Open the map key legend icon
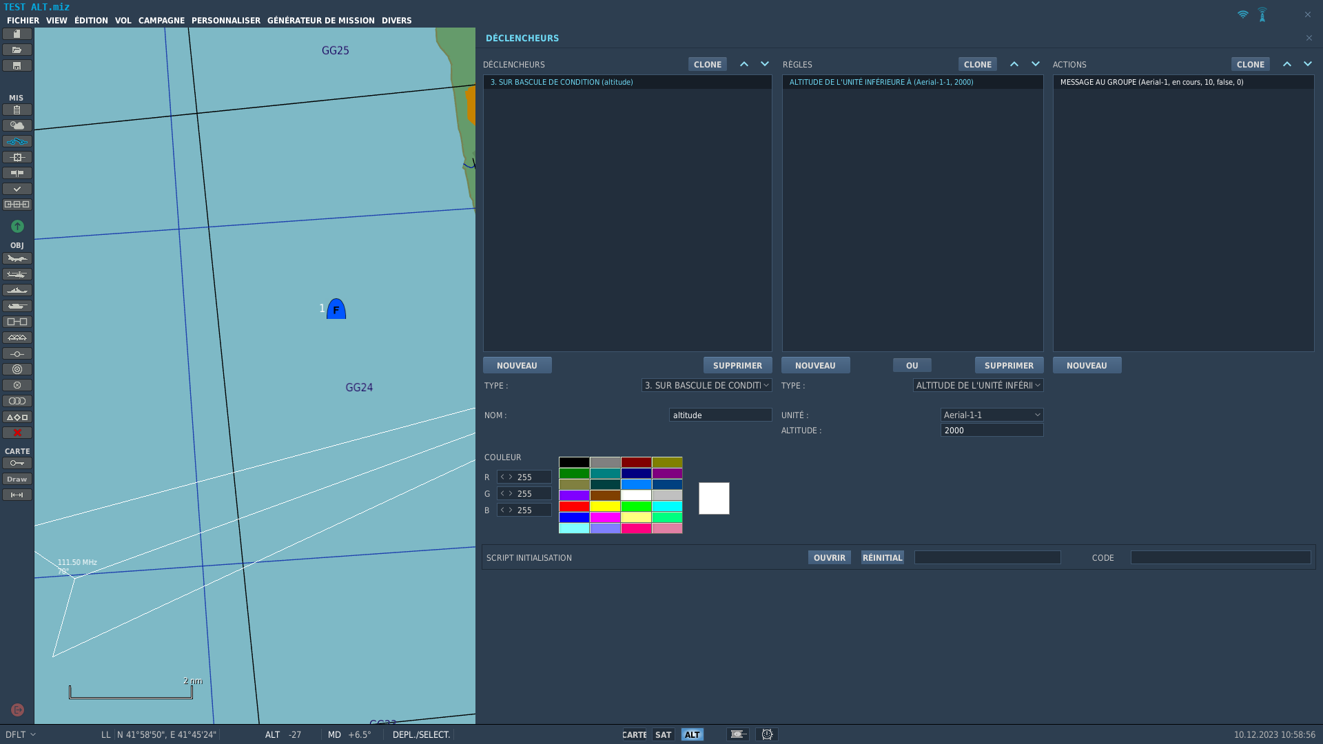This screenshot has width=1323, height=744. coord(17,463)
